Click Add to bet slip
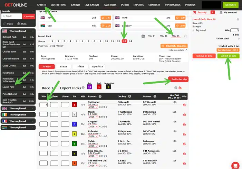 tap(178, 79)
